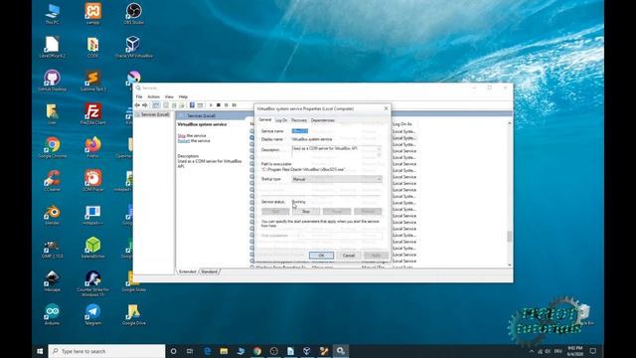Select the Arduino desktop icon
636x358 pixels.
(53, 314)
